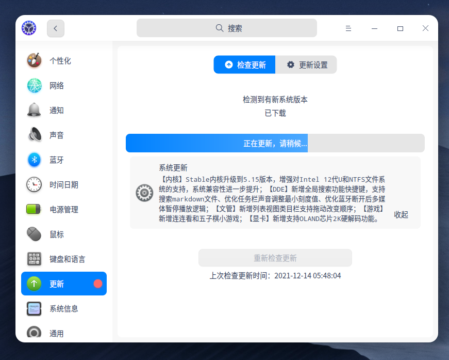Open 鼠标 settings
The height and width of the screenshot is (360, 449).
coord(64,234)
